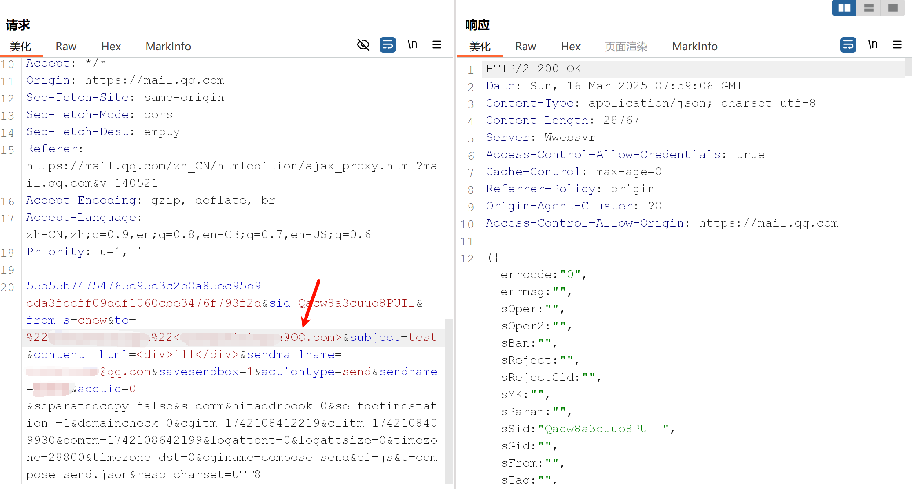Toggle hide non-printable characters eye icon in request

point(363,44)
